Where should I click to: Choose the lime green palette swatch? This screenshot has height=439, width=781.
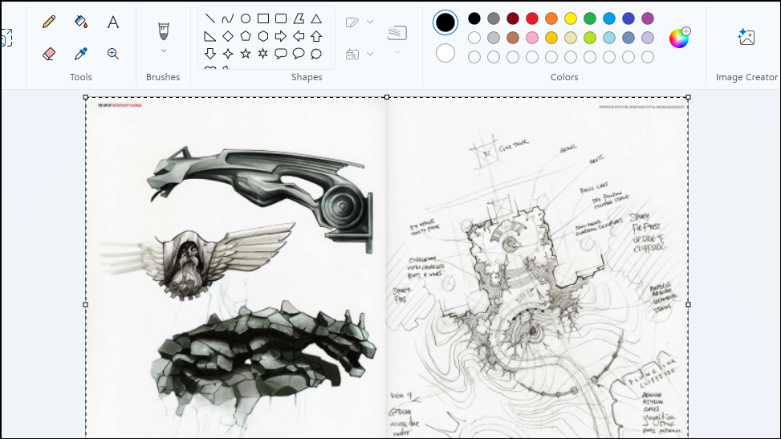pyautogui.click(x=590, y=38)
